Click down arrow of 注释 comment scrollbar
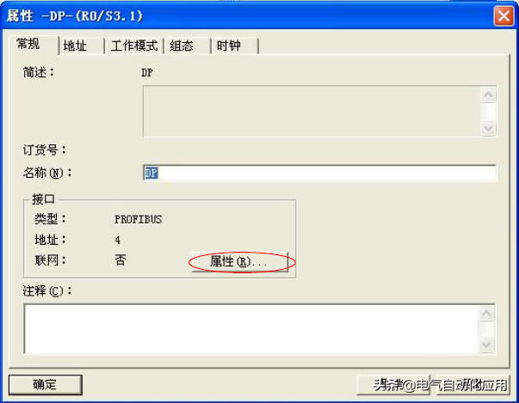 click(x=486, y=345)
